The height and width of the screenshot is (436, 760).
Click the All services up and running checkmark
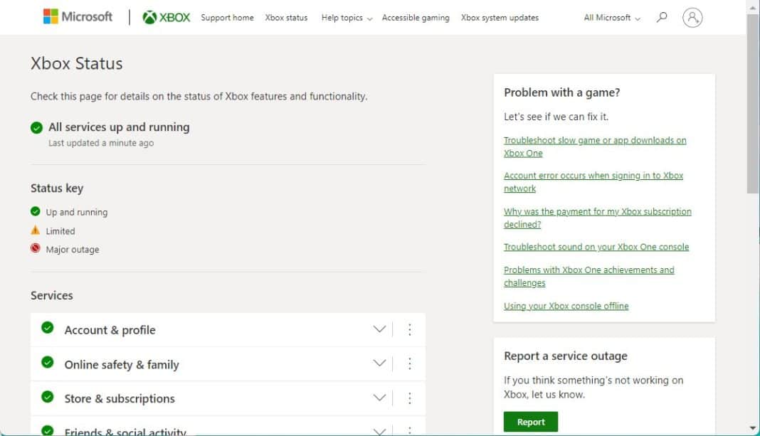[x=36, y=127]
